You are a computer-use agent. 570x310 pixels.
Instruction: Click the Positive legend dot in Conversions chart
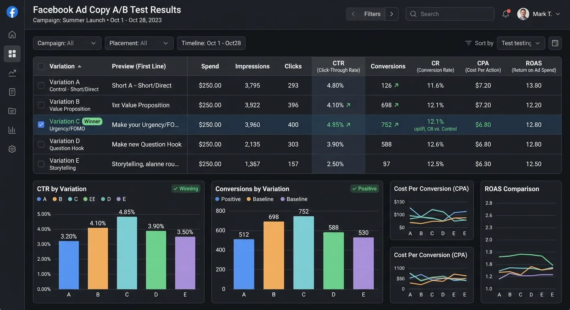pos(217,199)
